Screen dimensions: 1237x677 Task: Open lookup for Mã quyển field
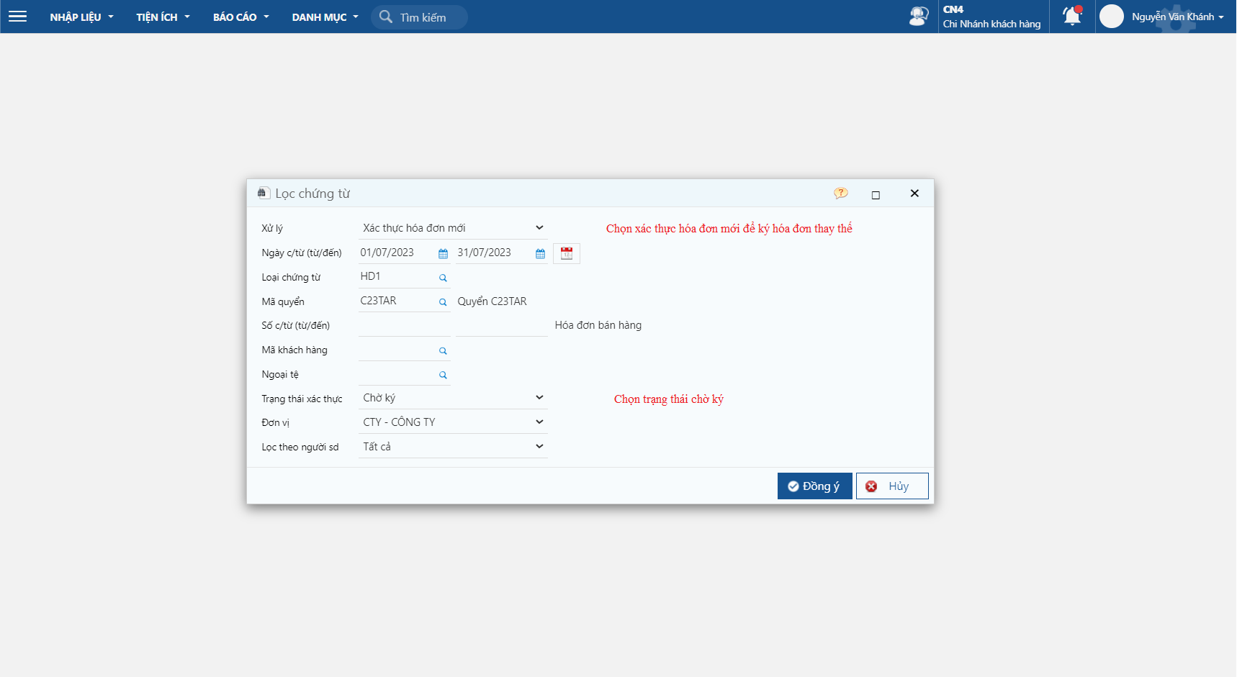(443, 302)
